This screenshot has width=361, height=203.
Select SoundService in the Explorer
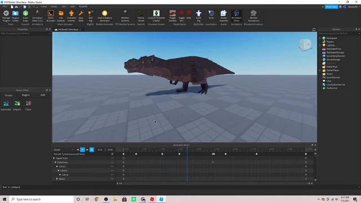333,77
